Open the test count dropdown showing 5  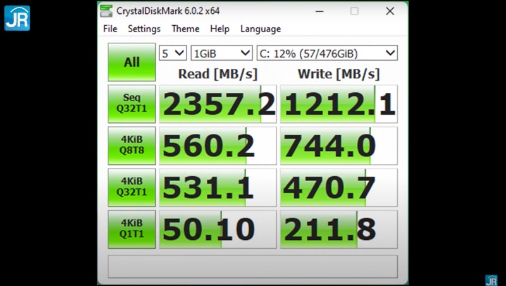tap(173, 54)
